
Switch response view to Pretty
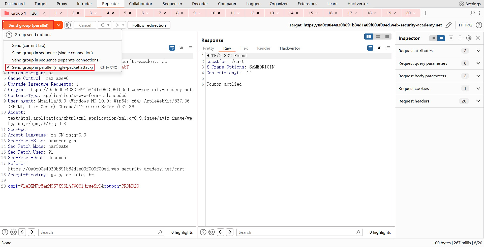coord(208,48)
